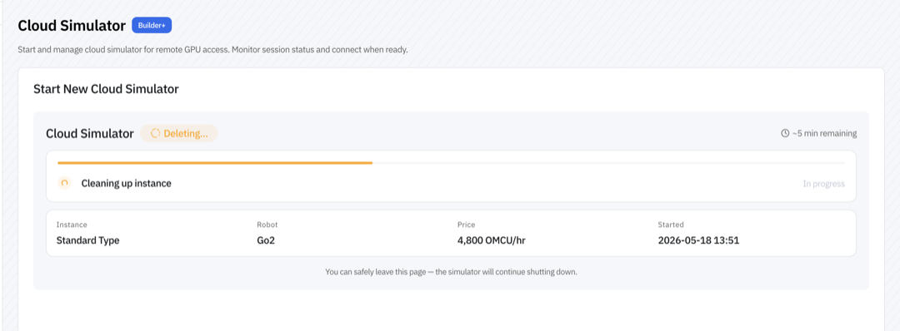This screenshot has width=900, height=331.
Task: Click the Price field label
Action: point(466,225)
